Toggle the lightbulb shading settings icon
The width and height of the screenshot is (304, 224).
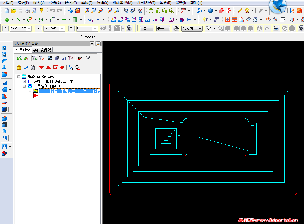coord(205,20)
